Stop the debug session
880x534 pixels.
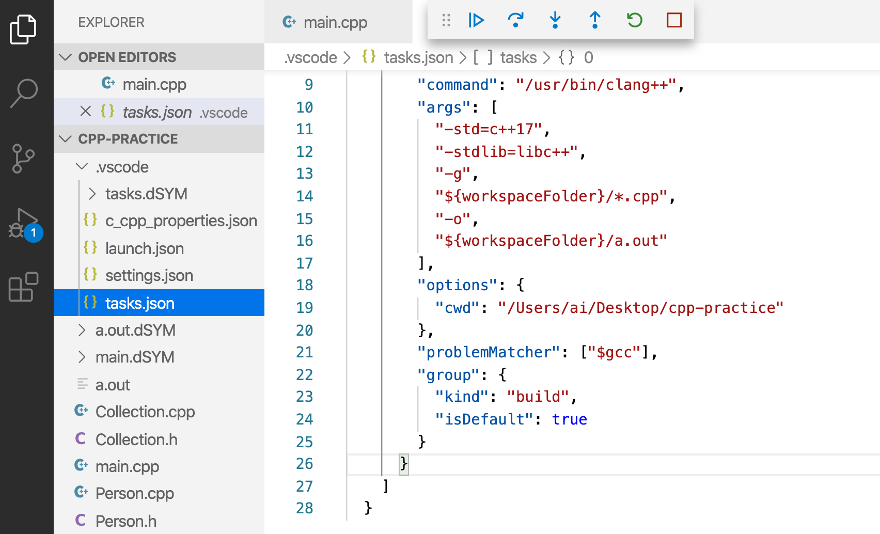coord(674,20)
